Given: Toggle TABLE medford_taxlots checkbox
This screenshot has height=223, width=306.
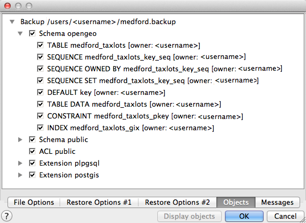Looking at the screenshot, I should (x=40, y=45).
